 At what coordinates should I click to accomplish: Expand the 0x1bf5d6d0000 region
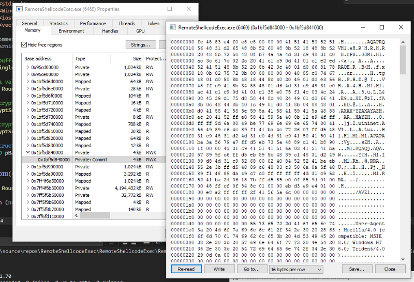pos(28,82)
